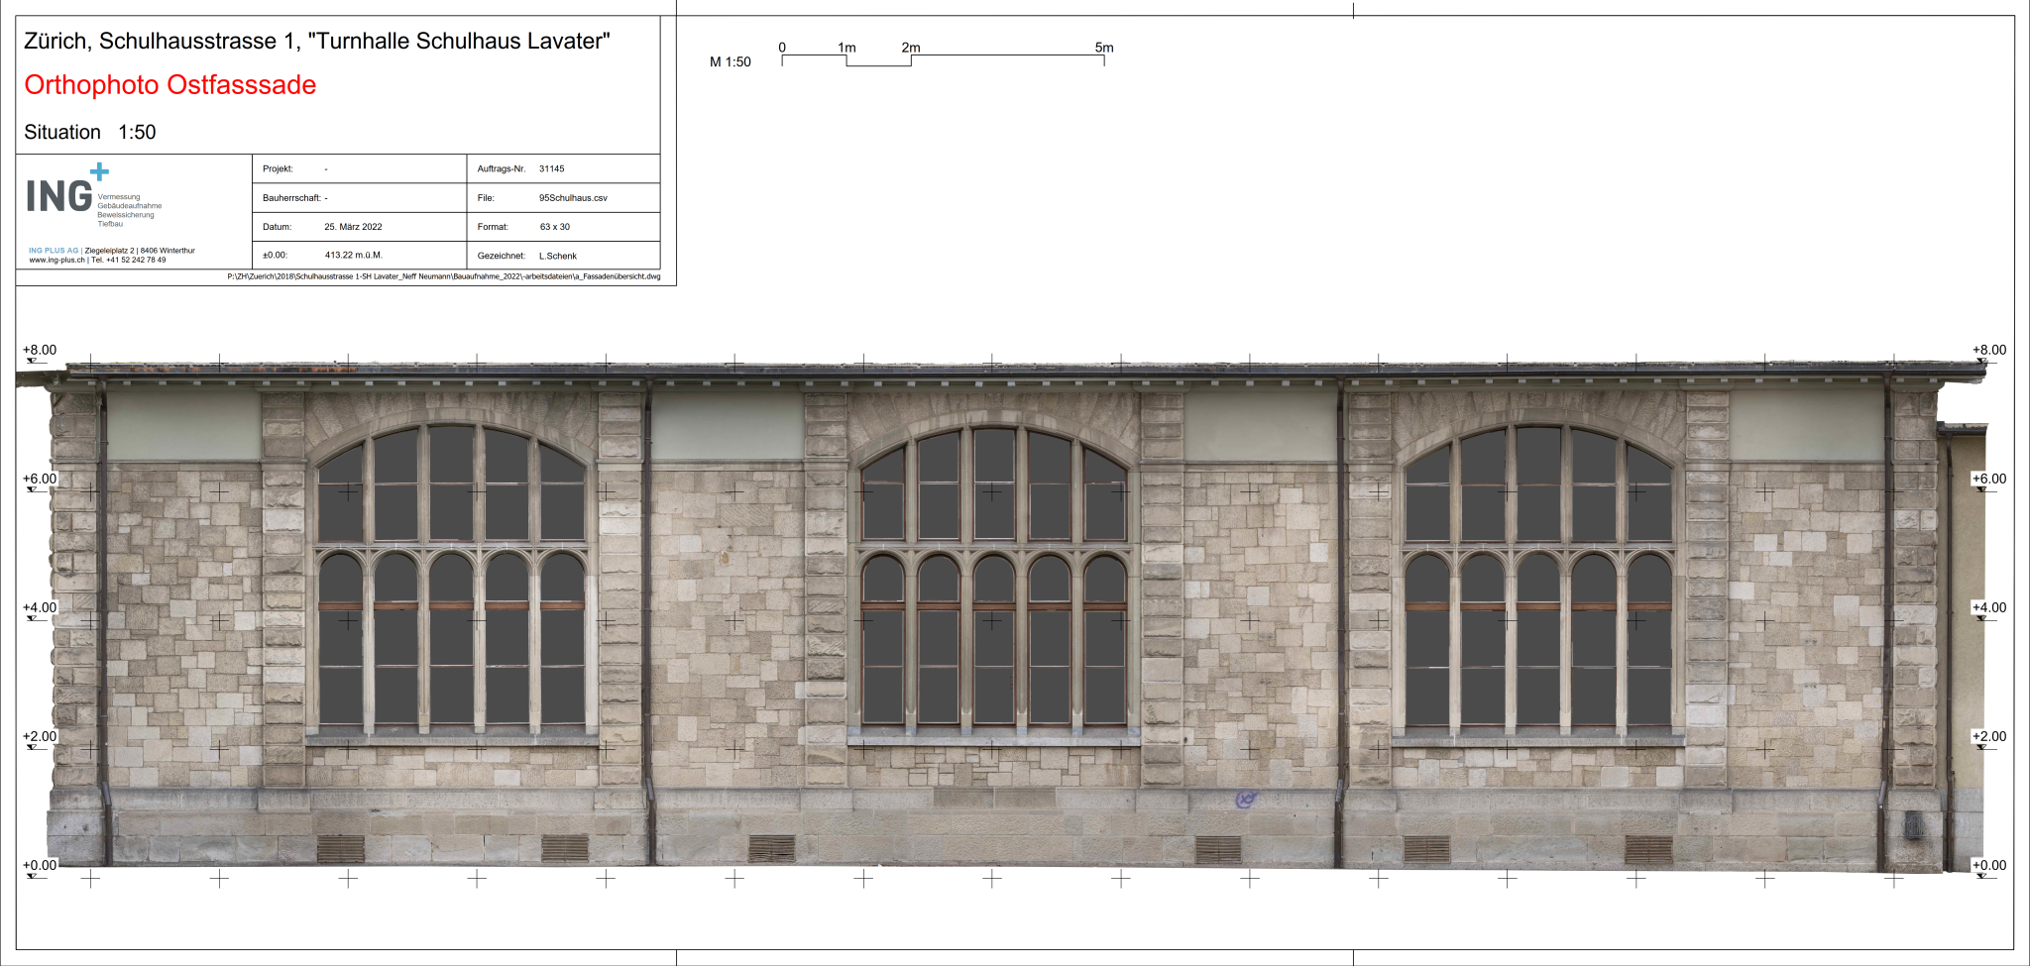The image size is (2030, 966).
Task: Select the date 25. März 2022
Action: coord(353,227)
